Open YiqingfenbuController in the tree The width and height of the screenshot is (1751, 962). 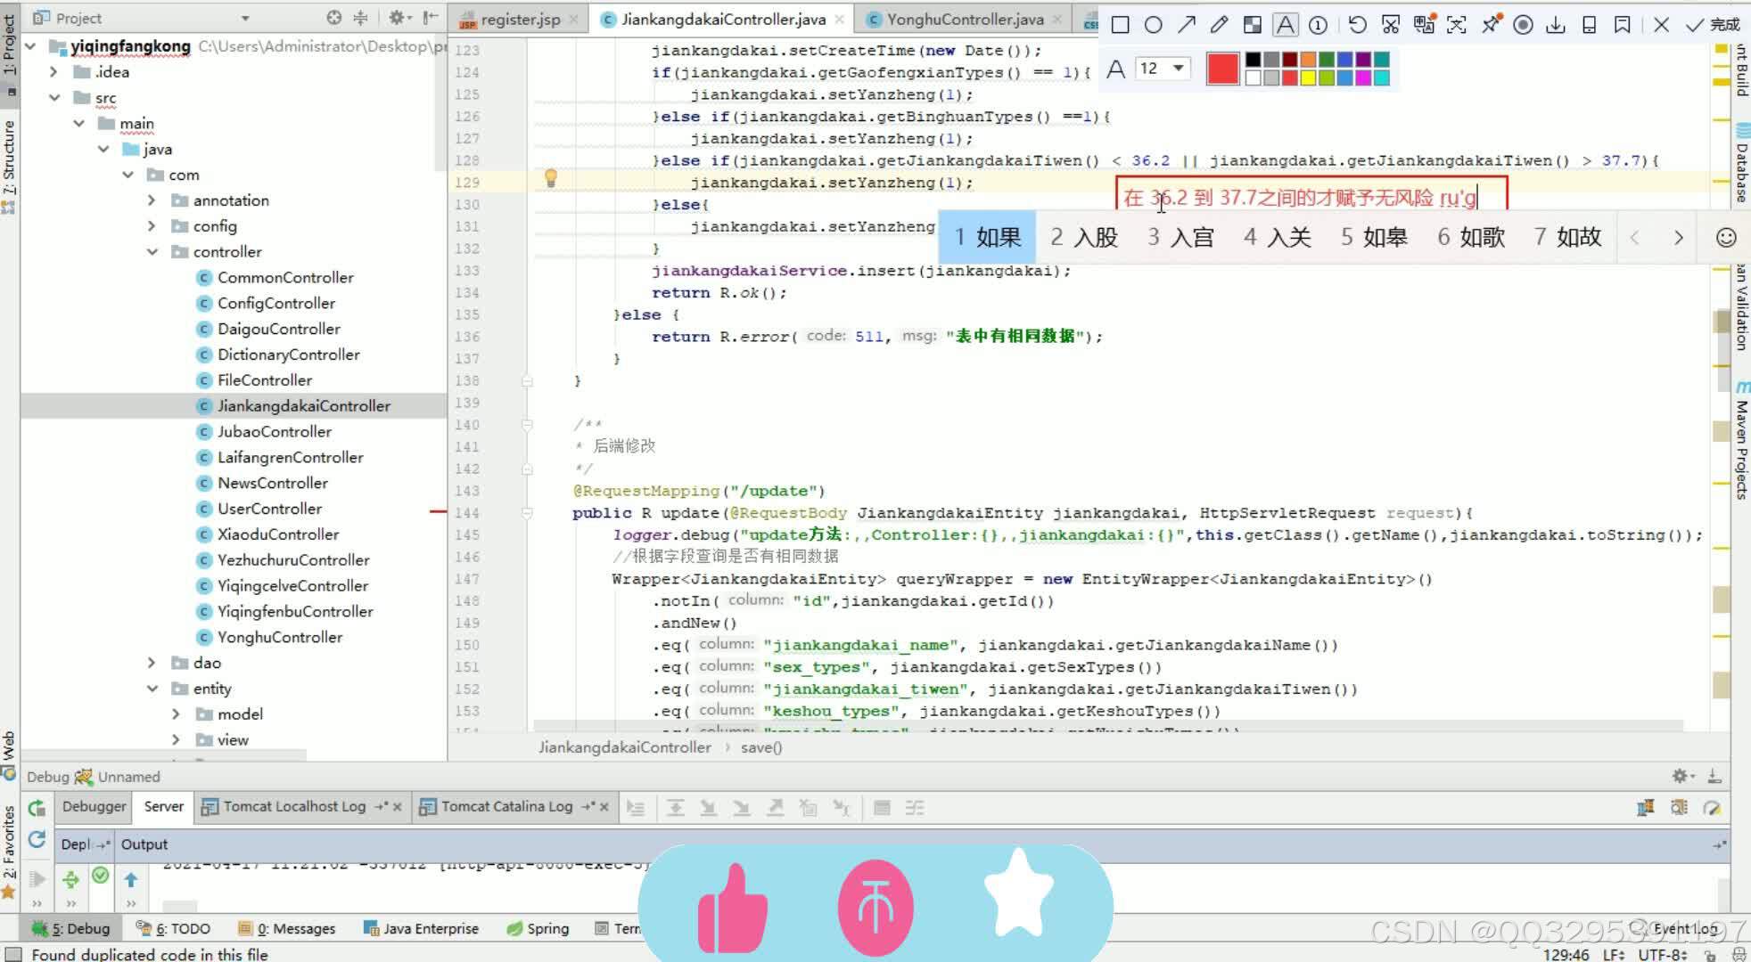[x=295, y=611]
